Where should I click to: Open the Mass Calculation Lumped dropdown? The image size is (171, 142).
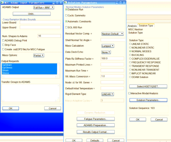click(108, 46)
